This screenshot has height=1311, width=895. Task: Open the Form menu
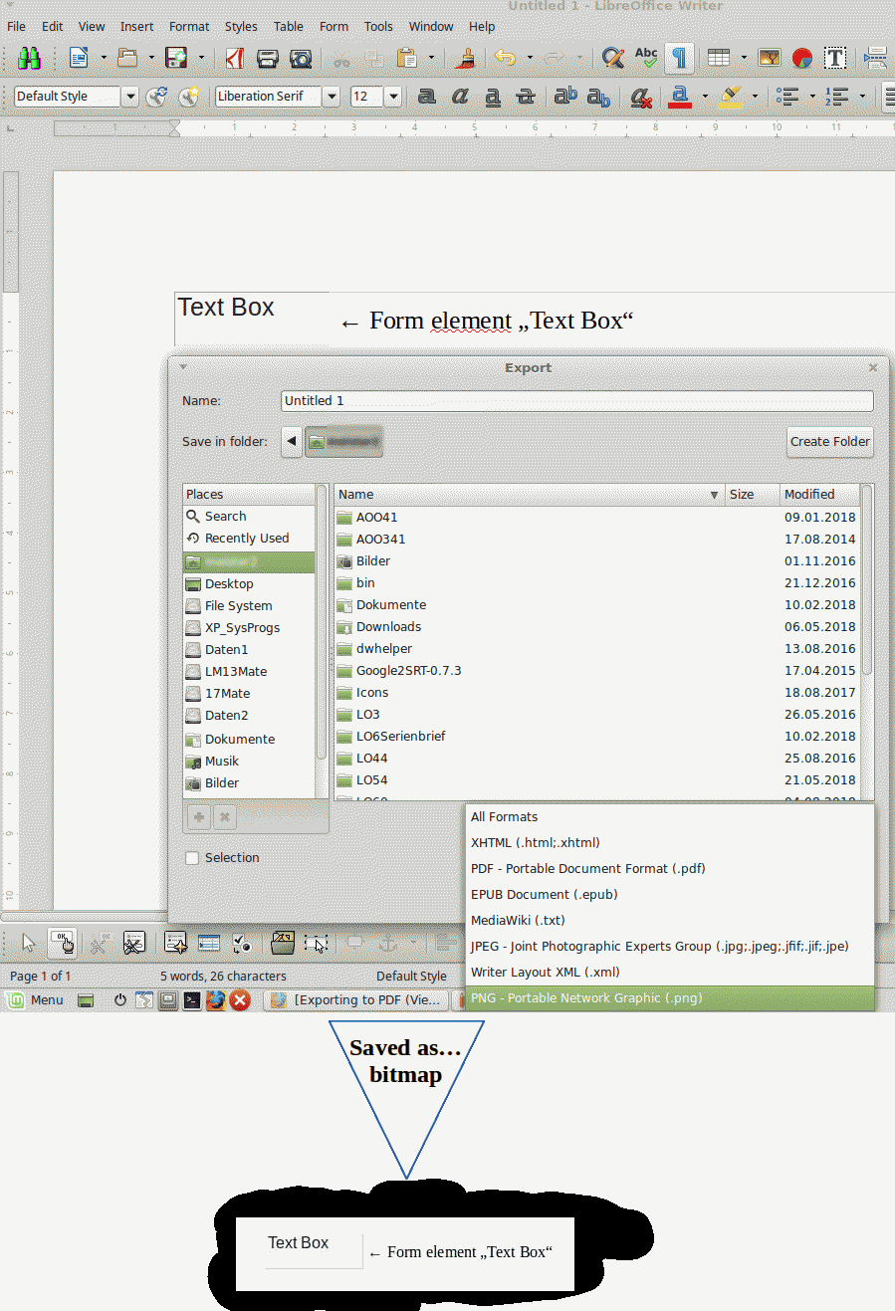(334, 27)
